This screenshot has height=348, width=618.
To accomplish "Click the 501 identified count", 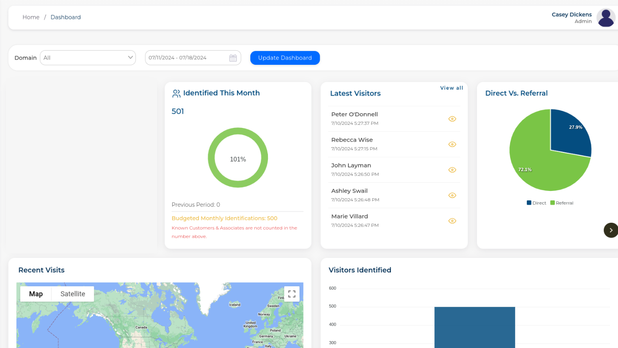I will [x=178, y=112].
